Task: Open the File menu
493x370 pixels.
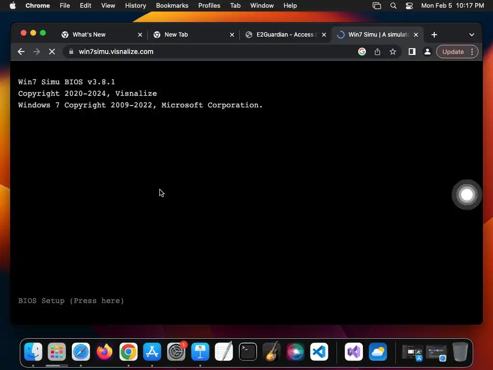Action: (65, 5)
